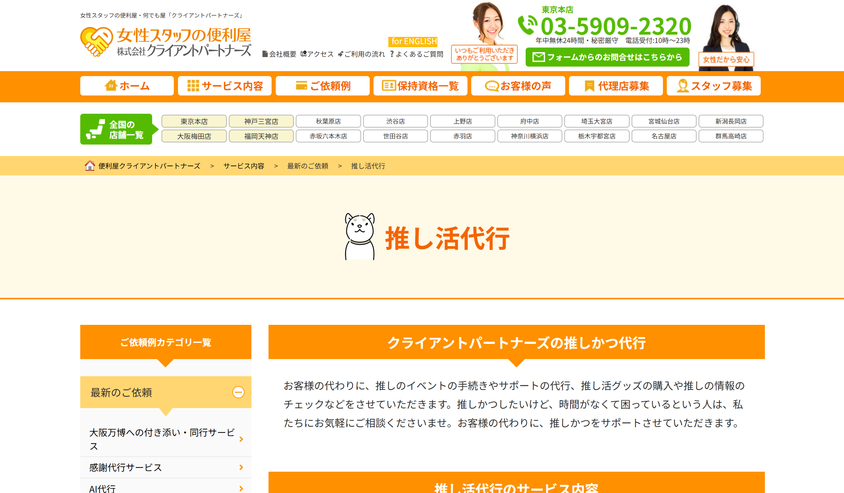Open the サービス内容 menu item
This screenshot has height=493, width=844.
click(225, 86)
